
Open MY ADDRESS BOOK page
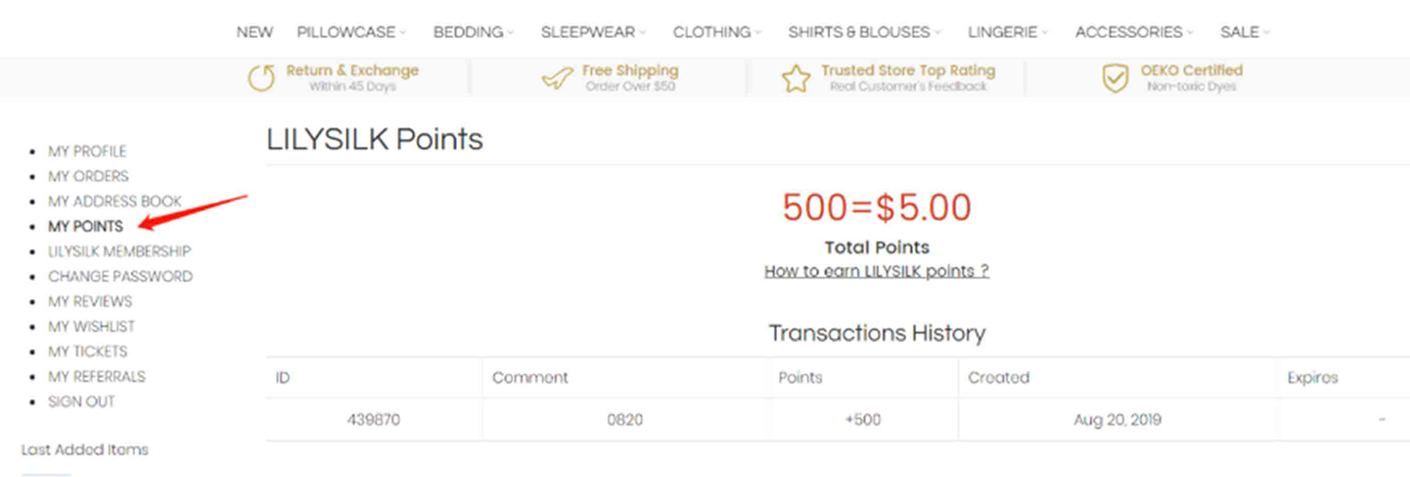115,201
